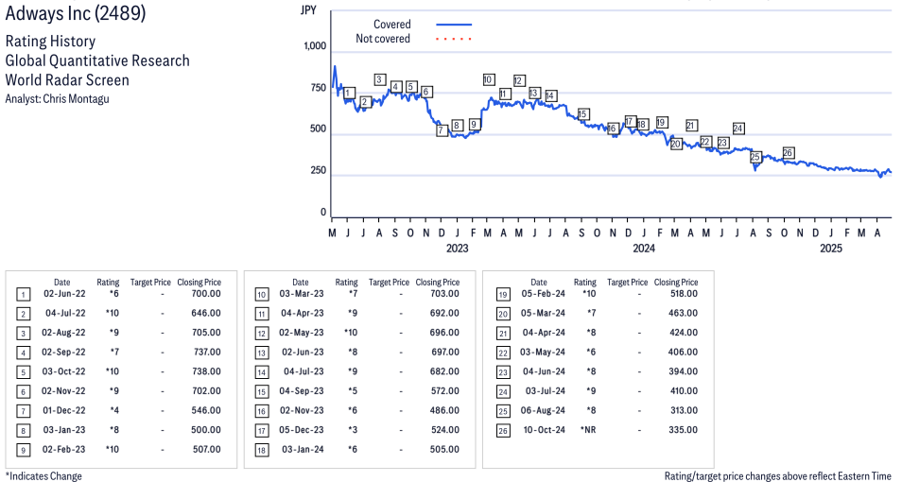Click date cell 03-Mar-23
The height and width of the screenshot is (482, 902).
tap(302, 293)
